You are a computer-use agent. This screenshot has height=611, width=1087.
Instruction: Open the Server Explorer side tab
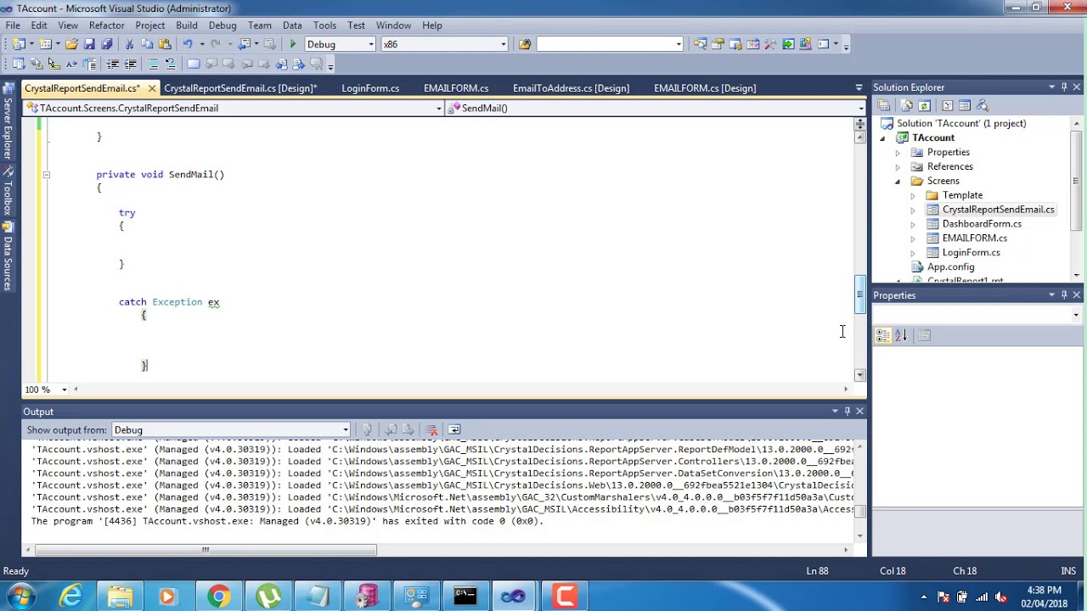point(8,119)
